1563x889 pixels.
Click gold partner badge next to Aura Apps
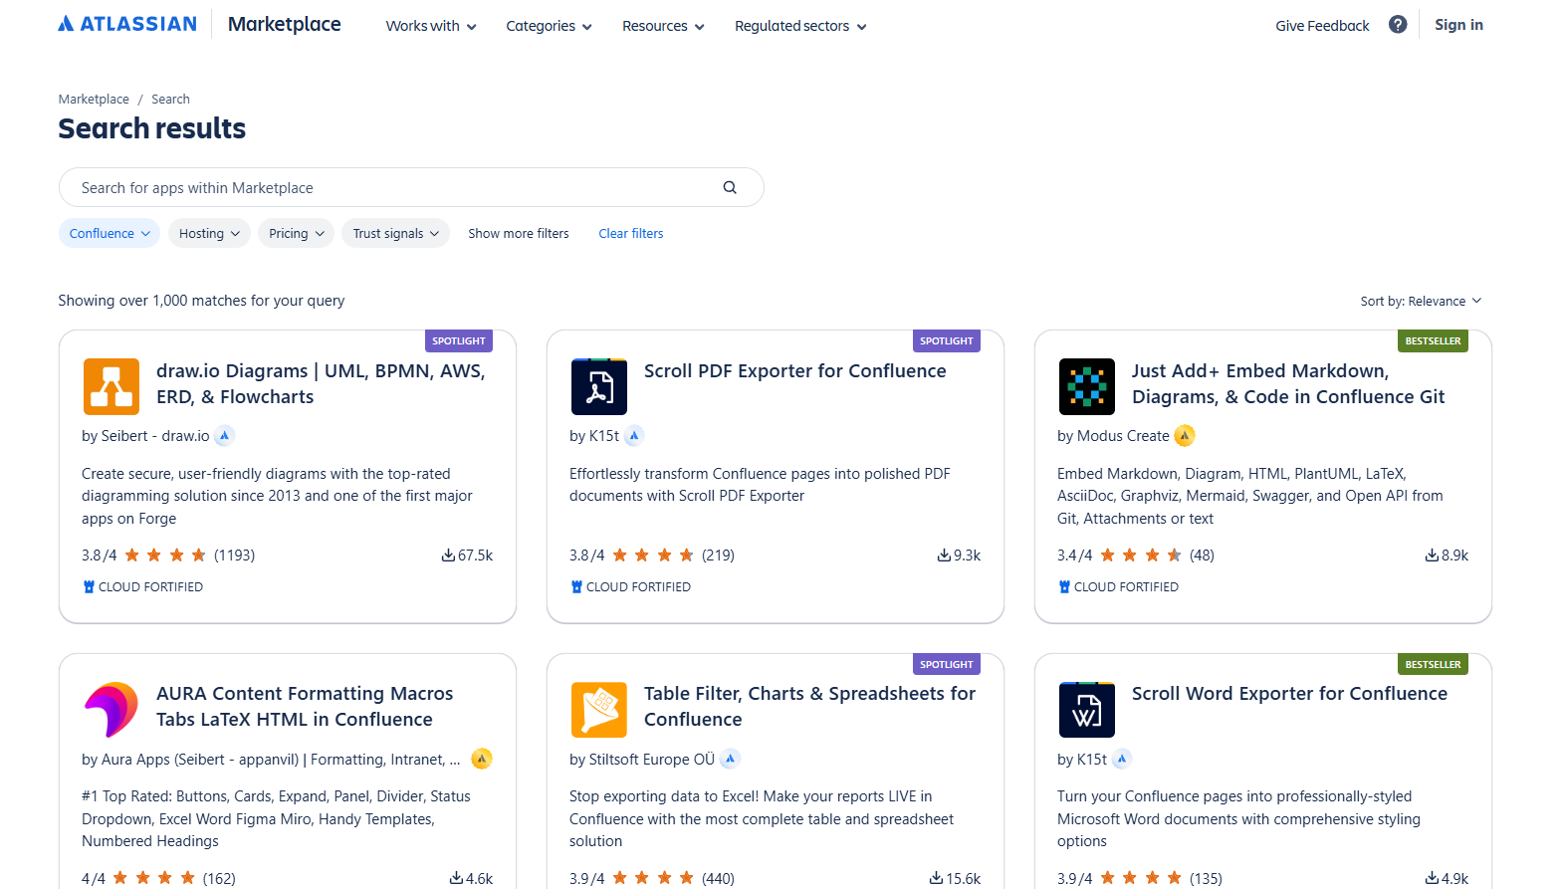click(x=482, y=759)
